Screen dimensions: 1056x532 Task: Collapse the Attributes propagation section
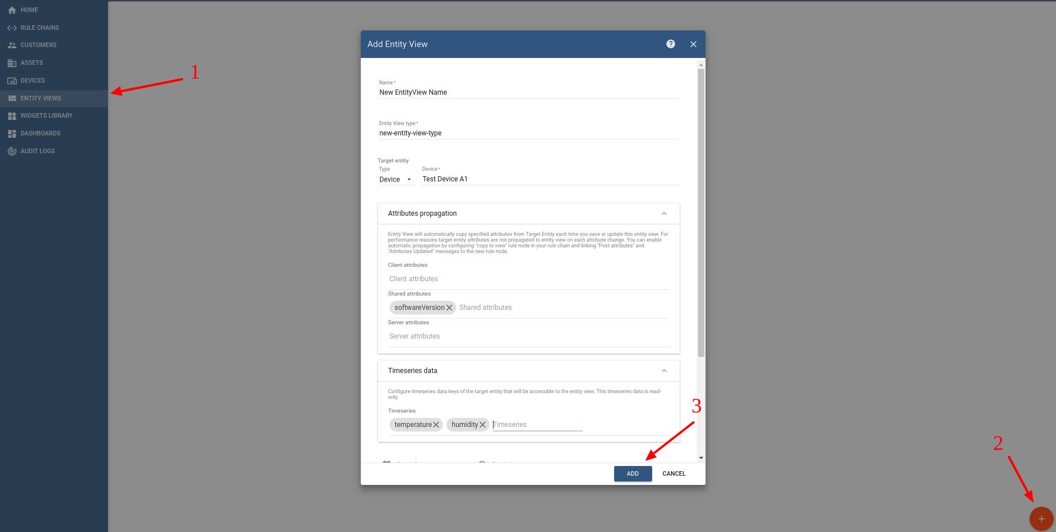(664, 213)
